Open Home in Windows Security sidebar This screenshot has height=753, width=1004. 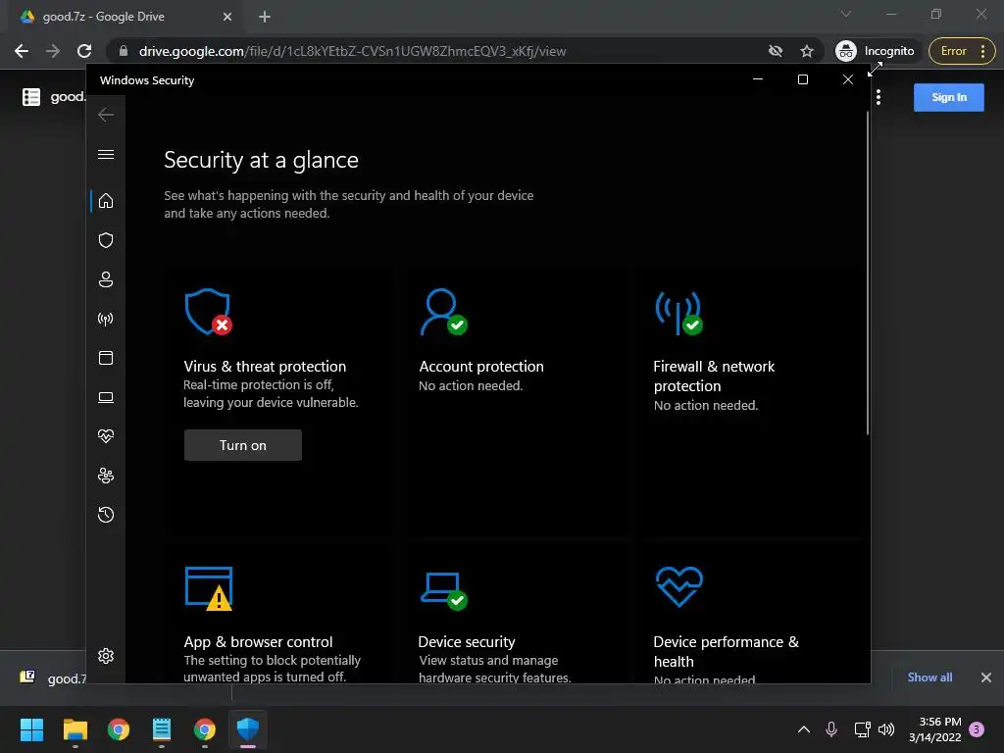pyautogui.click(x=106, y=201)
